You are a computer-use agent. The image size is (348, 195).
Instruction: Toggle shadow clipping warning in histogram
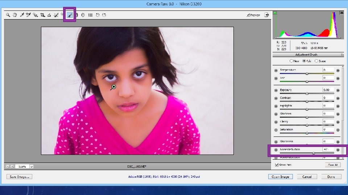point(275,13)
